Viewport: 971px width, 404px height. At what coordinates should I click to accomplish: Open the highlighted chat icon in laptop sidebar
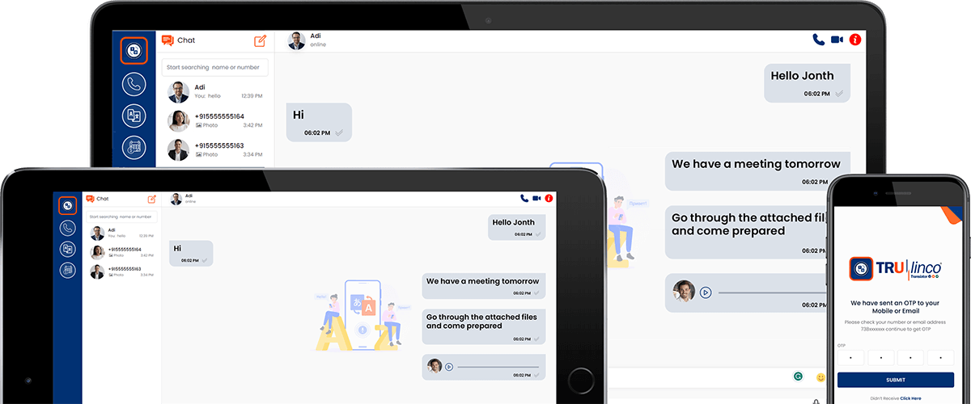[x=134, y=51]
